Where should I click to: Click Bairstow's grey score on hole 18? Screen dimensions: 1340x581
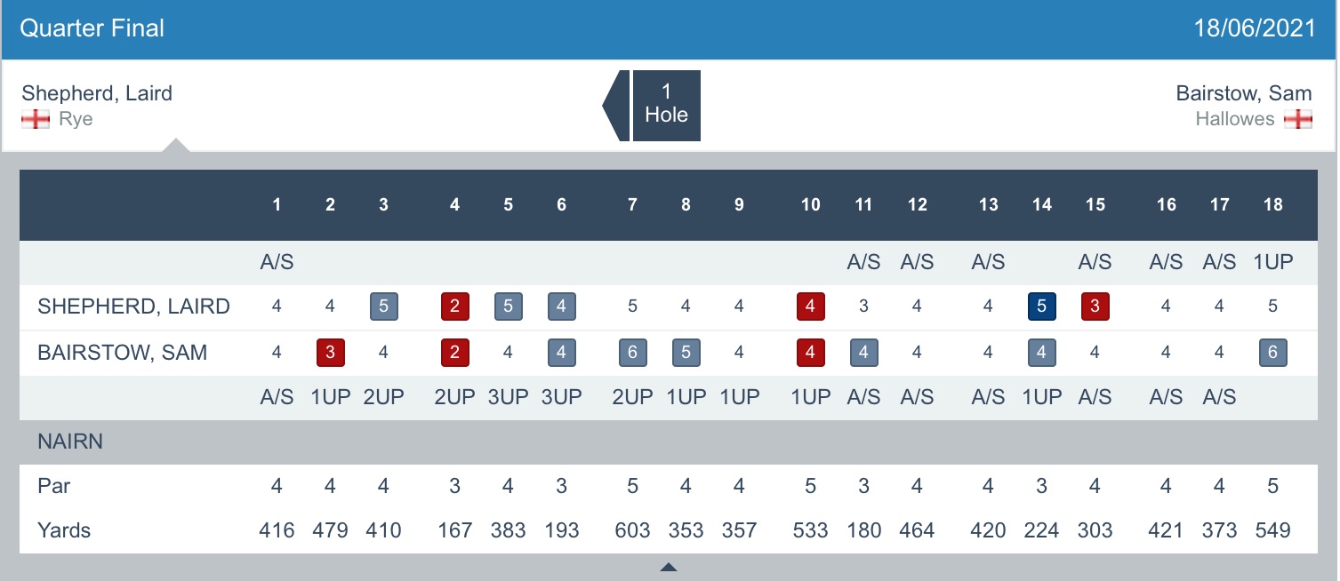[1272, 353]
